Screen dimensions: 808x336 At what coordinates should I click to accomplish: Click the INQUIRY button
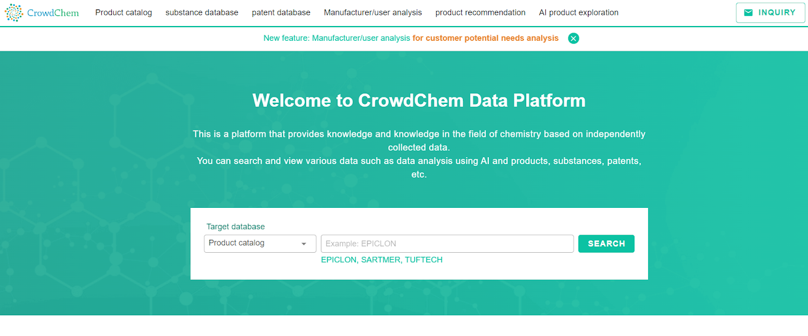click(x=771, y=12)
